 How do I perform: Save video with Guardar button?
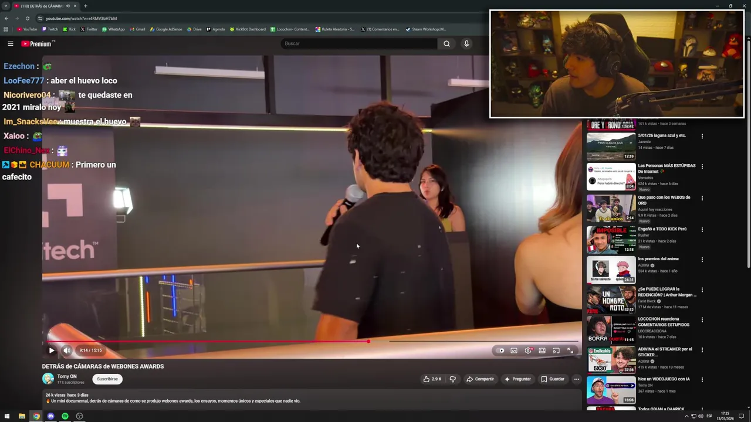click(553, 379)
